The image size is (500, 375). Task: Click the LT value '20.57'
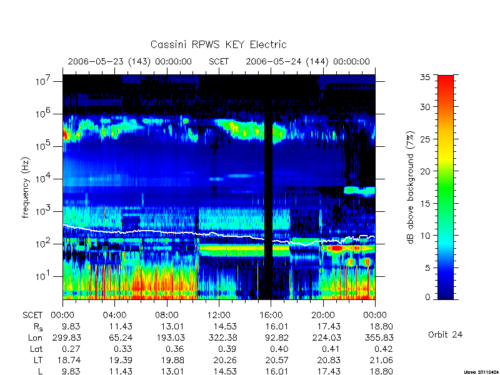click(277, 360)
